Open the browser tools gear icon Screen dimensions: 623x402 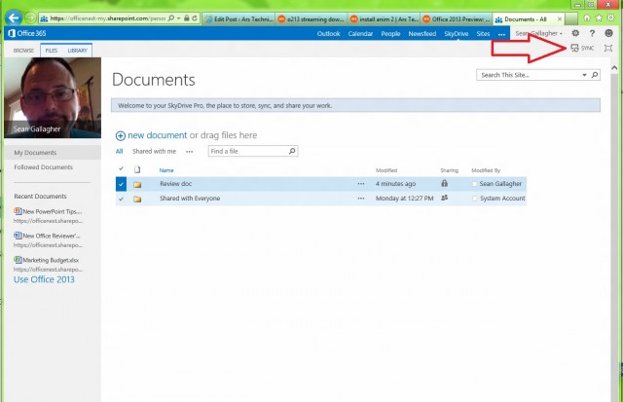tap(611, 18)
